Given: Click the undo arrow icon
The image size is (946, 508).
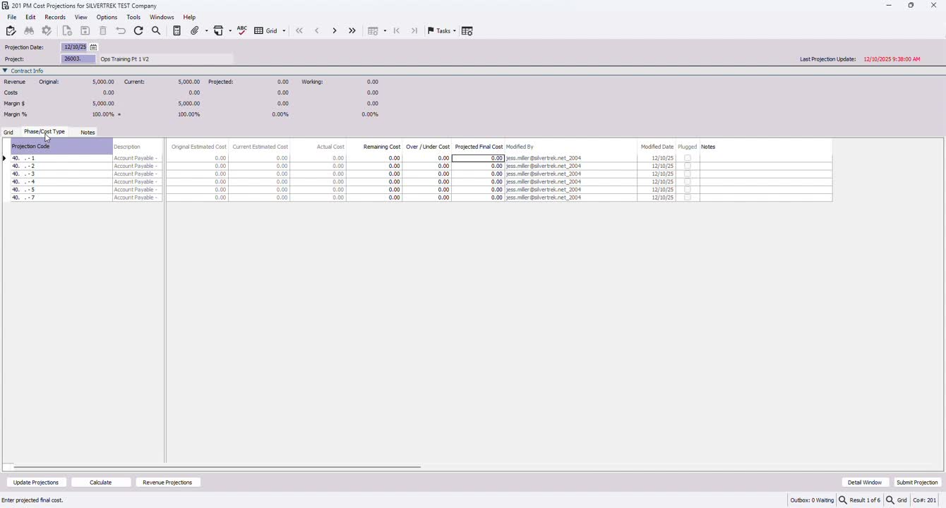Looking at the screenshot, I should coord(121,31).
